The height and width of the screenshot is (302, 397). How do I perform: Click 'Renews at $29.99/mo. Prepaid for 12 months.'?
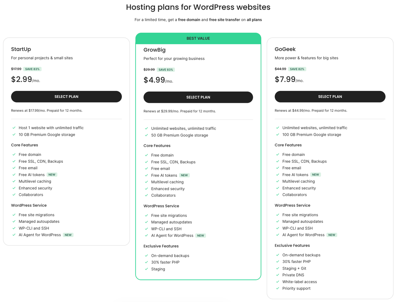point(180,111)
